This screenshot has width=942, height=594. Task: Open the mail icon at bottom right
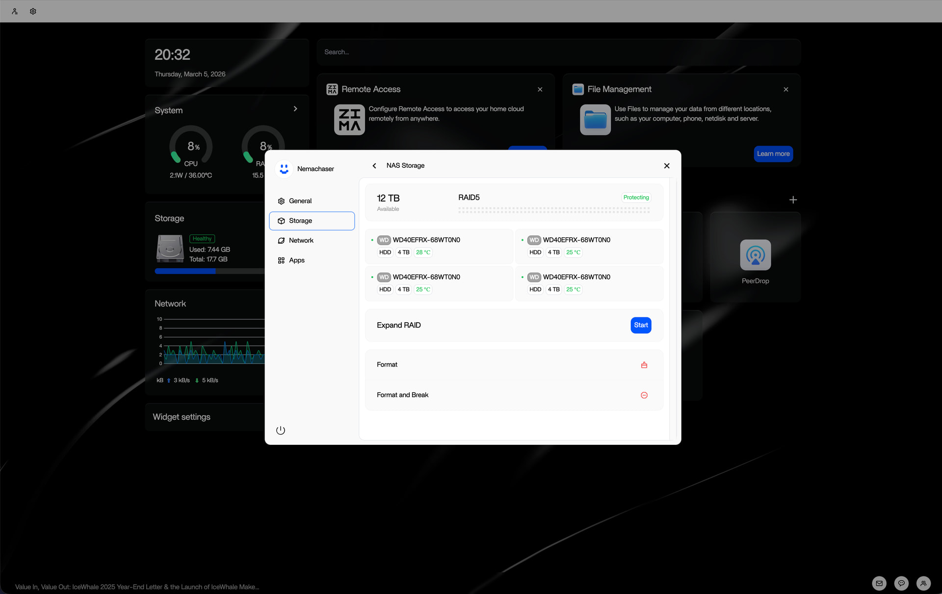click(879, 583)
